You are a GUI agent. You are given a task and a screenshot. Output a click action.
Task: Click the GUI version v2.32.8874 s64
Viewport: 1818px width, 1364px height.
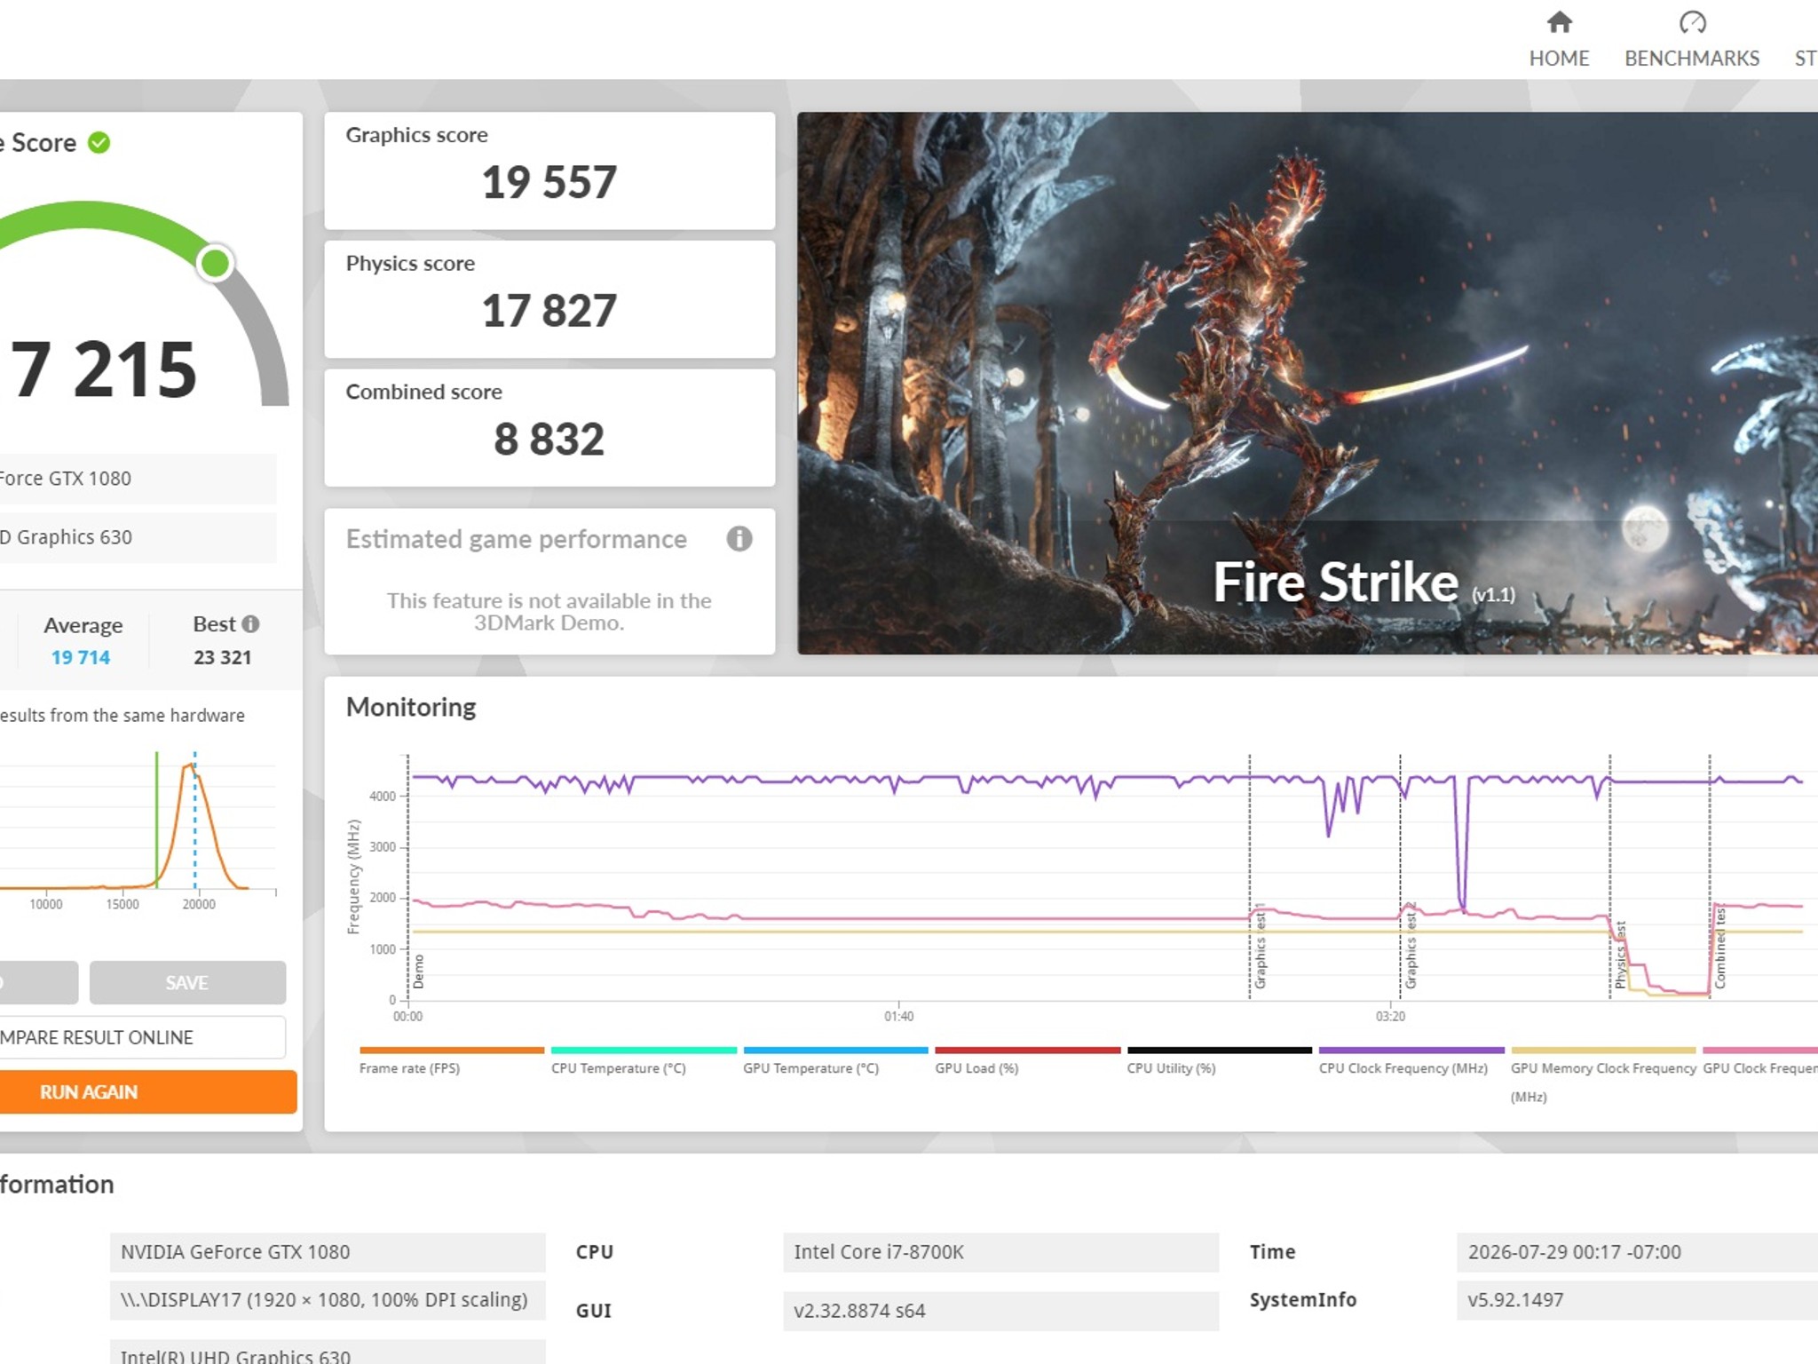click(1000, 1311)
